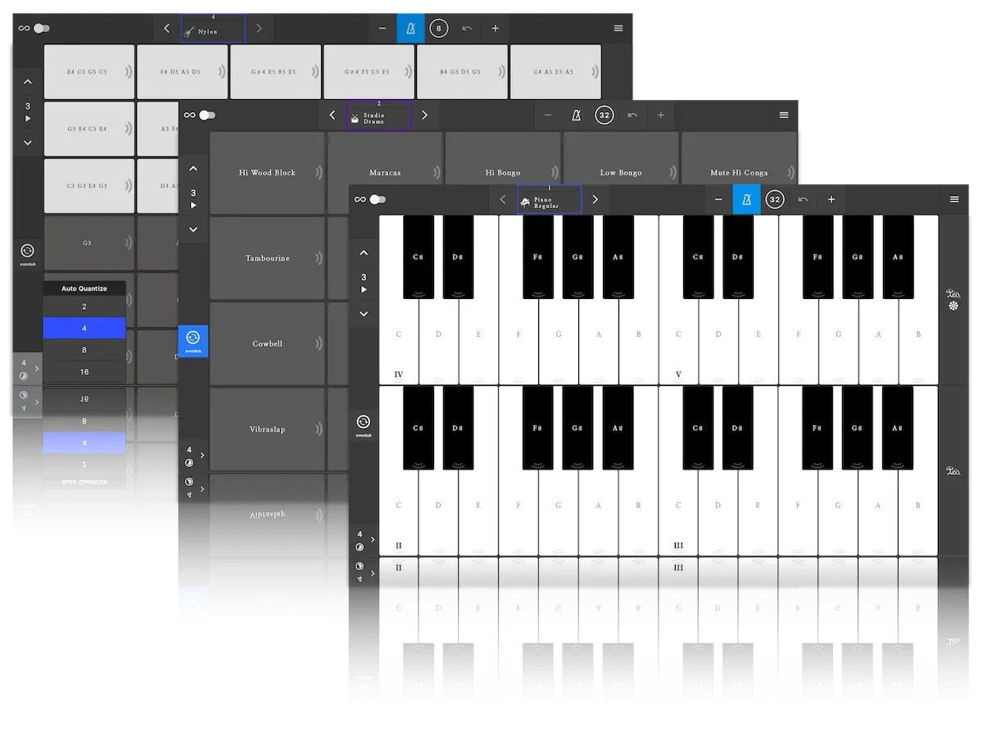Open the hamburger menu in the piano window
983x734 pixels.
(954, 199)
